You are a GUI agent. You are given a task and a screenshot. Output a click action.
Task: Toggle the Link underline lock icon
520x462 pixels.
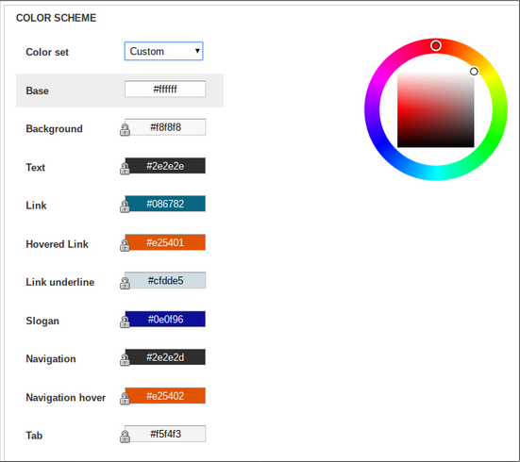pos(125,284)
